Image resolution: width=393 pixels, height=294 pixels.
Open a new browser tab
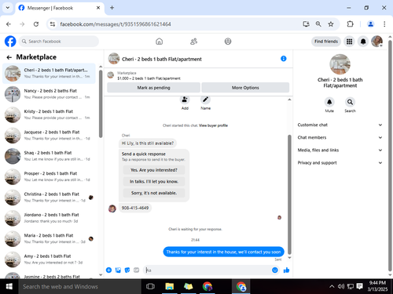tap(112, 8)
